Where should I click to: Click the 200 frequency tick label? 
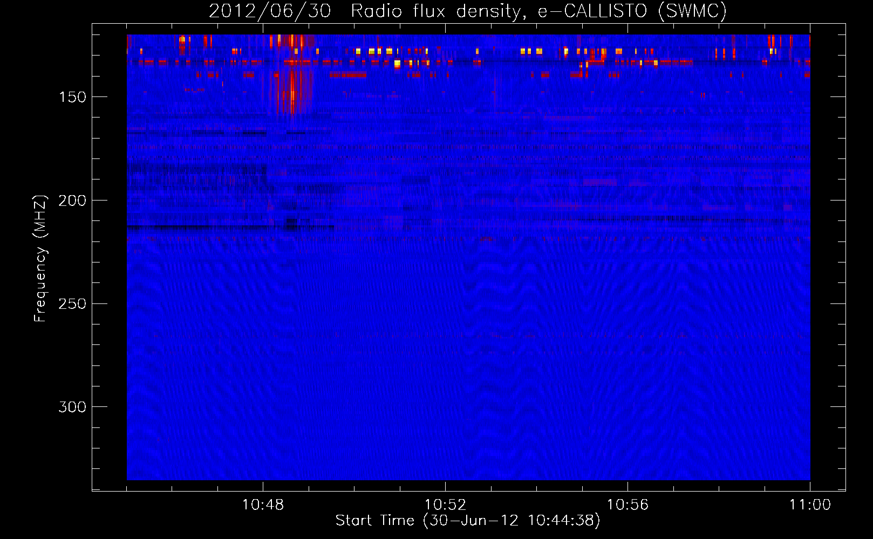pos(72,201)
